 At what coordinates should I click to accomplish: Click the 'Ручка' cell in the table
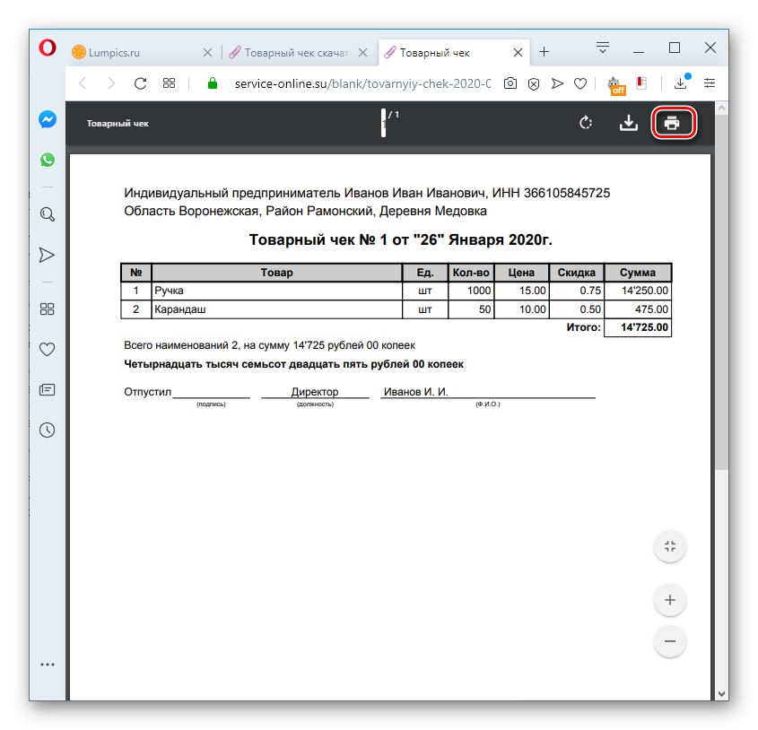276,291
